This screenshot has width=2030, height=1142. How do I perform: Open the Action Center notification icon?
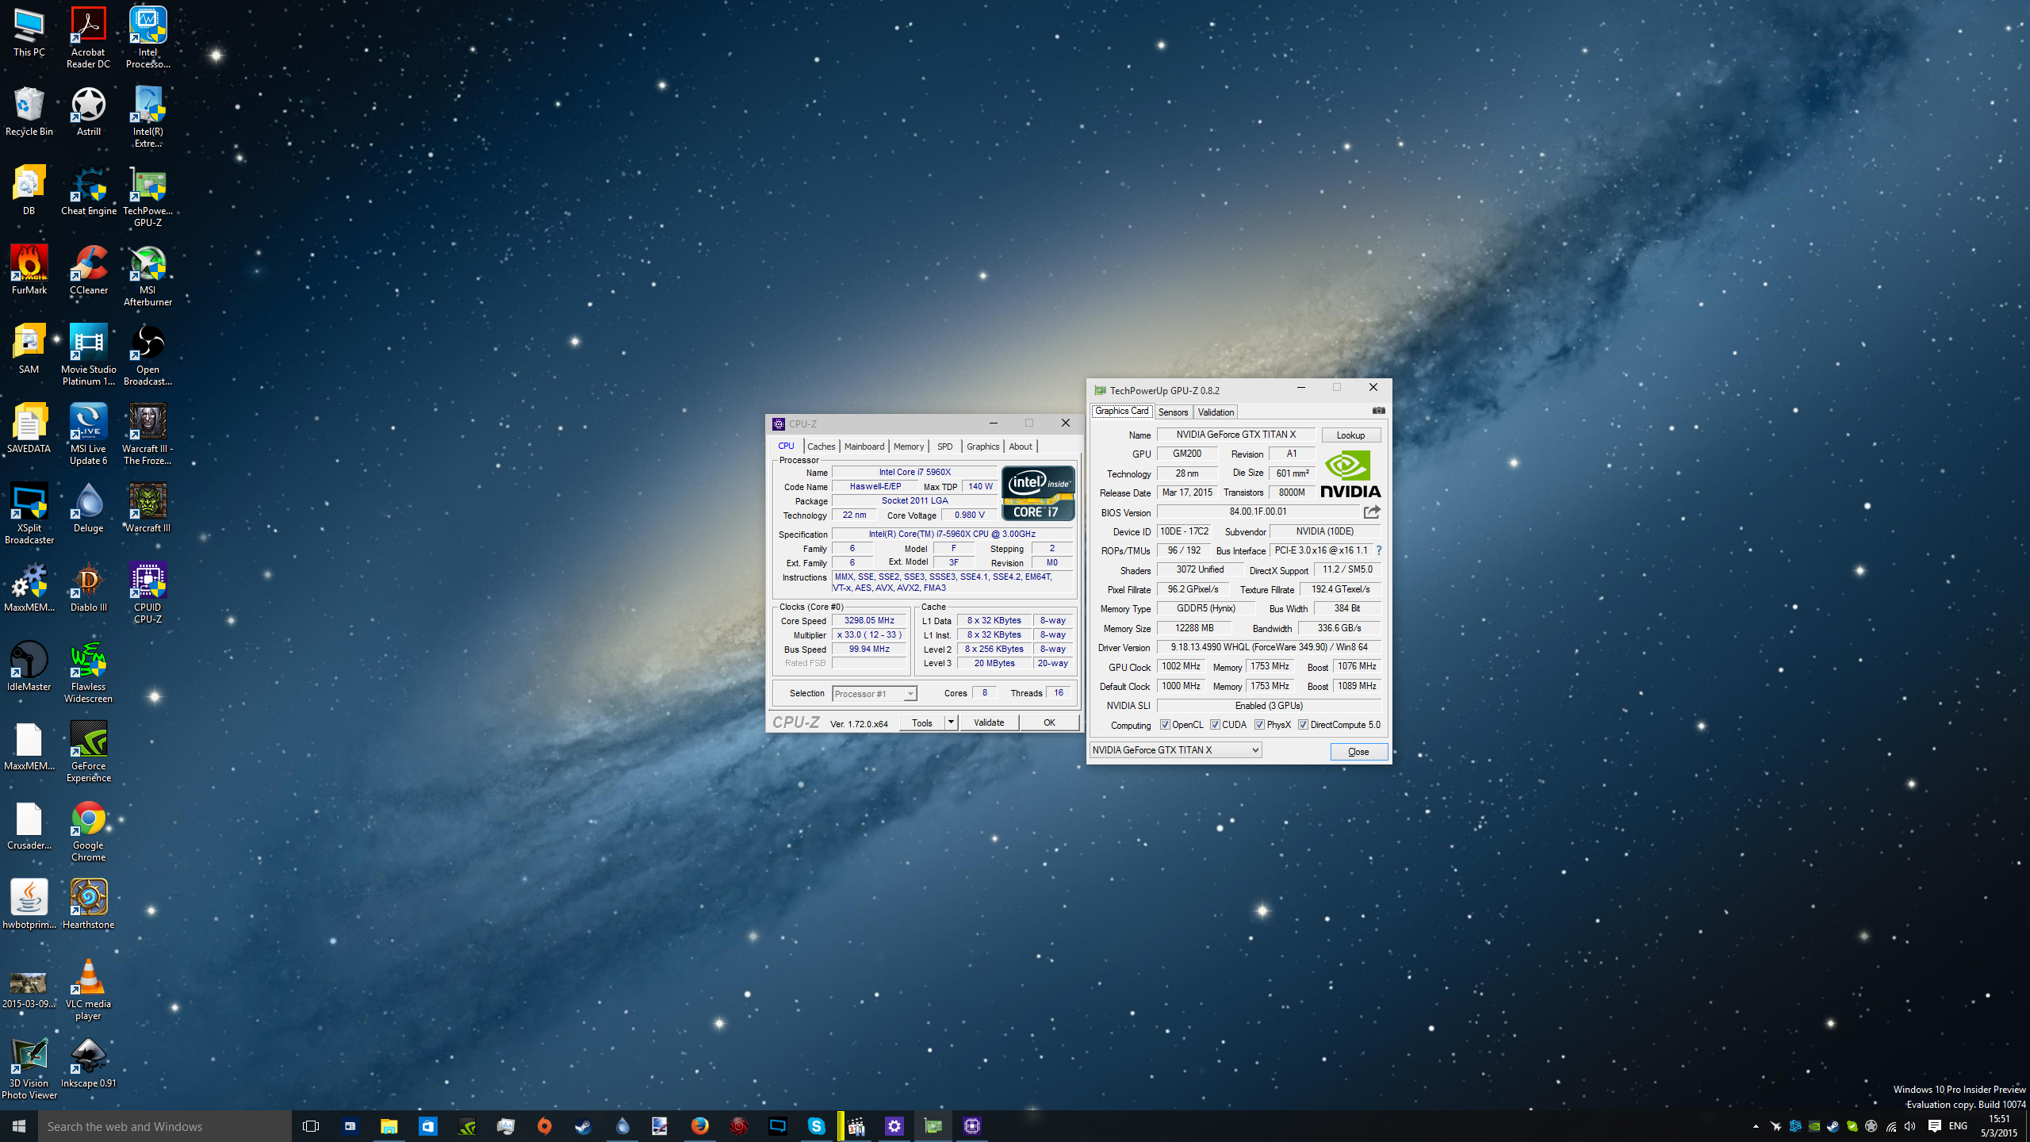point(1934,1126)
